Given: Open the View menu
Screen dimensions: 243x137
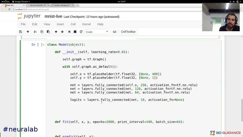Looking at the screenshot, I should point(47,24).
